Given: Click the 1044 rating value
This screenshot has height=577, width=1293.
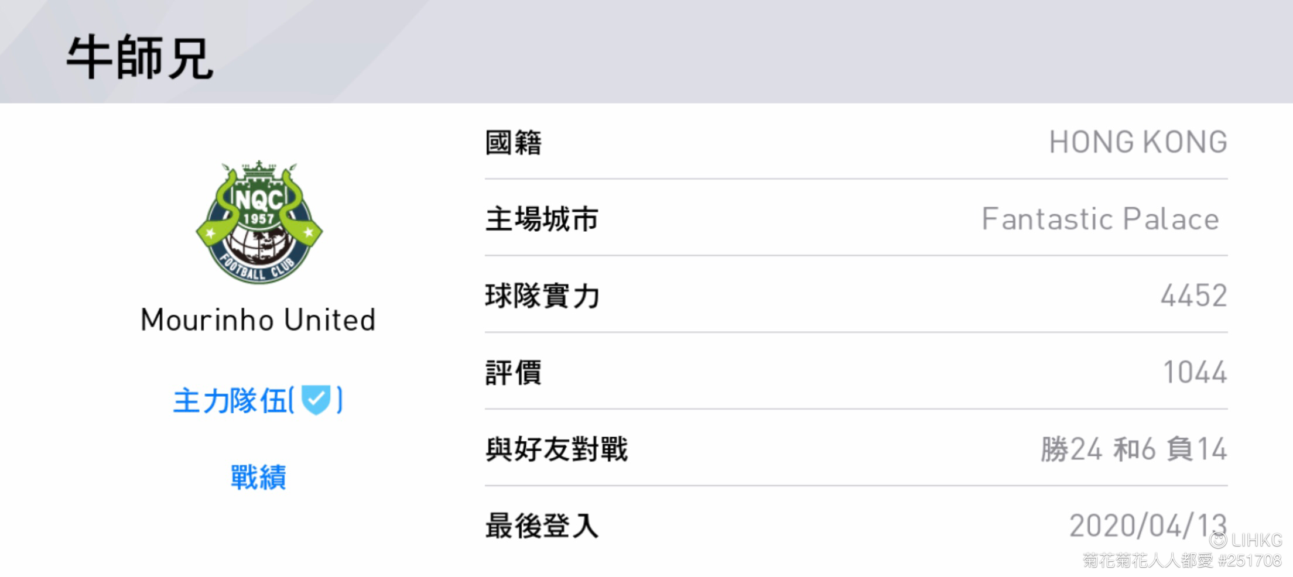Looking at the screenshot, I should (1195, 372).
